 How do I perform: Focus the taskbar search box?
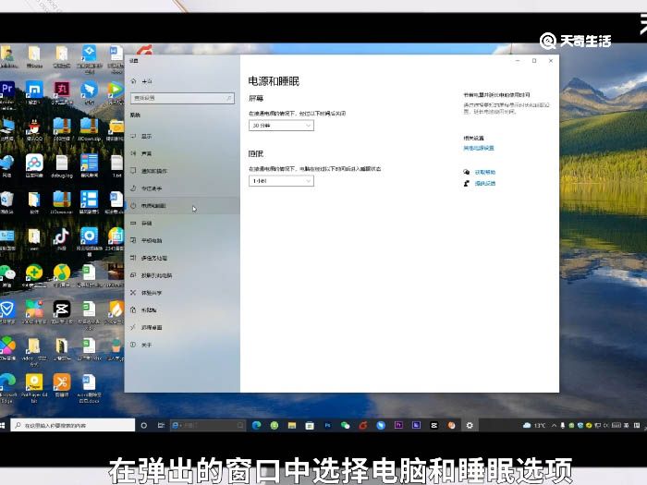coord(73,425)
